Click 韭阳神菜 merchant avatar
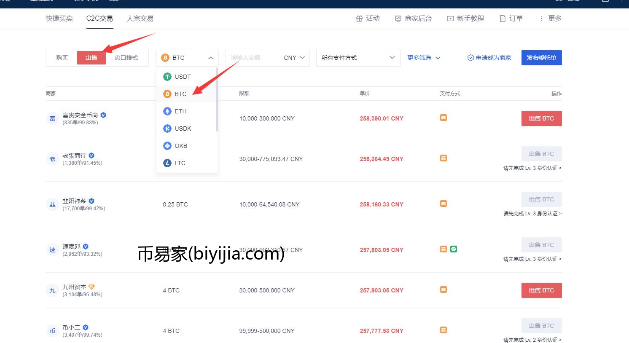The width and height of the screenshot is (629, 343). point(52,204)
